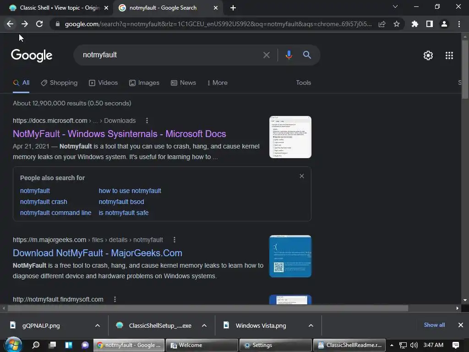Open the Google apps grid
Image resolution: width=469 pixels, height=352 pixels.
[449, 55]
